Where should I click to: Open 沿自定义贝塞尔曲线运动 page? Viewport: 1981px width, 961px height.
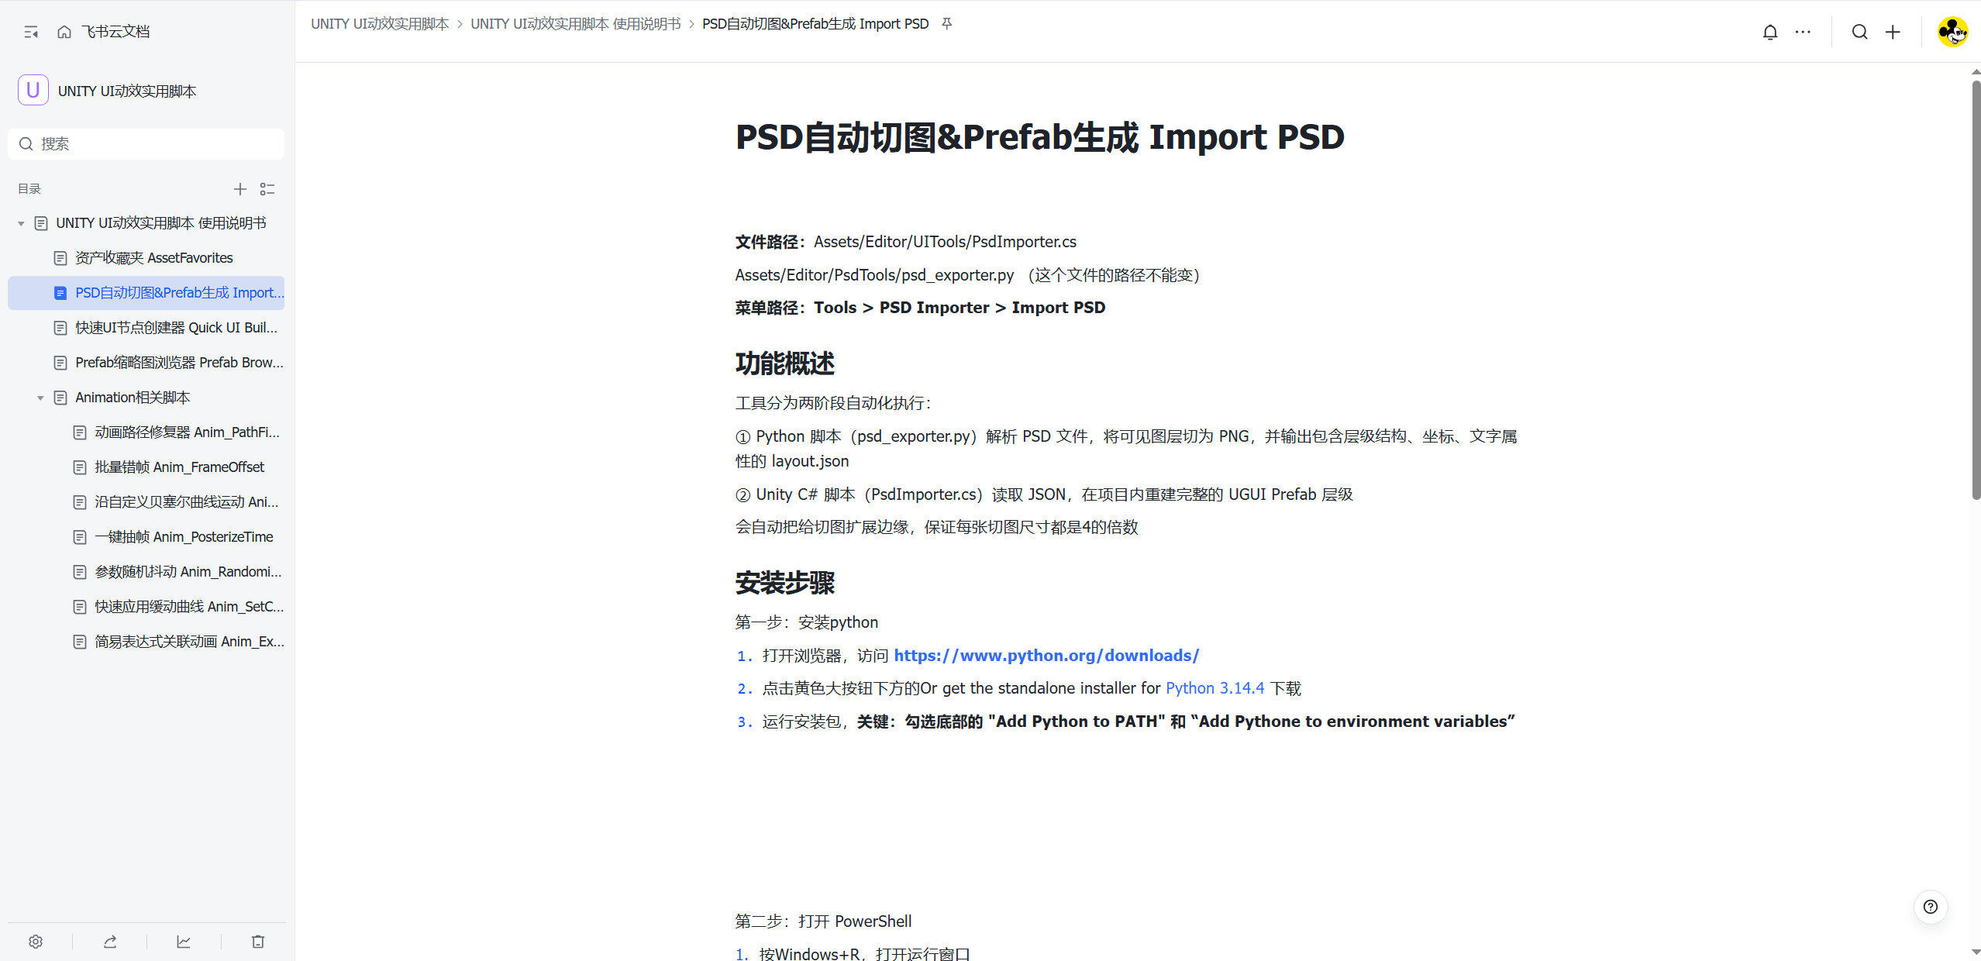point(146,502)
